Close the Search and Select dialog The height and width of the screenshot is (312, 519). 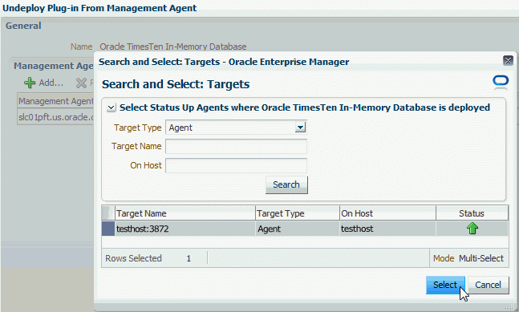(x=508, y=60)
